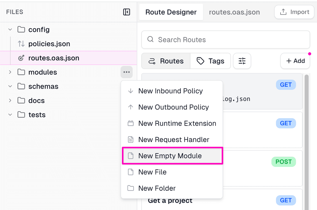Image resolution: width=317 pixels, height=210 pixels.
Task: Expand the docs folder chevron
Action: click(10, 101)
